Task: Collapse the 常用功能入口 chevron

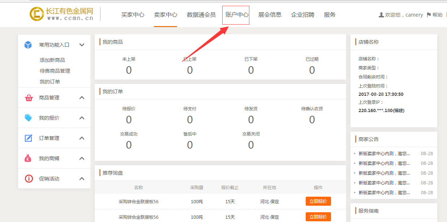Action: click(x=82, y=45)
